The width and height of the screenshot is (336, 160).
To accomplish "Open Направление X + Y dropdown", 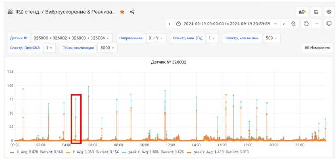I will pyautogui.click(x=156, y=38).
